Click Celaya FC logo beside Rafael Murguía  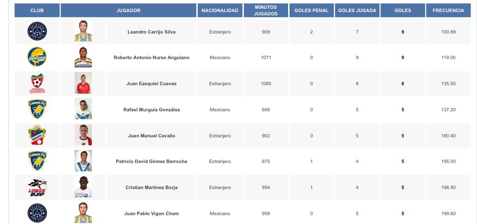tap(37, 109)
